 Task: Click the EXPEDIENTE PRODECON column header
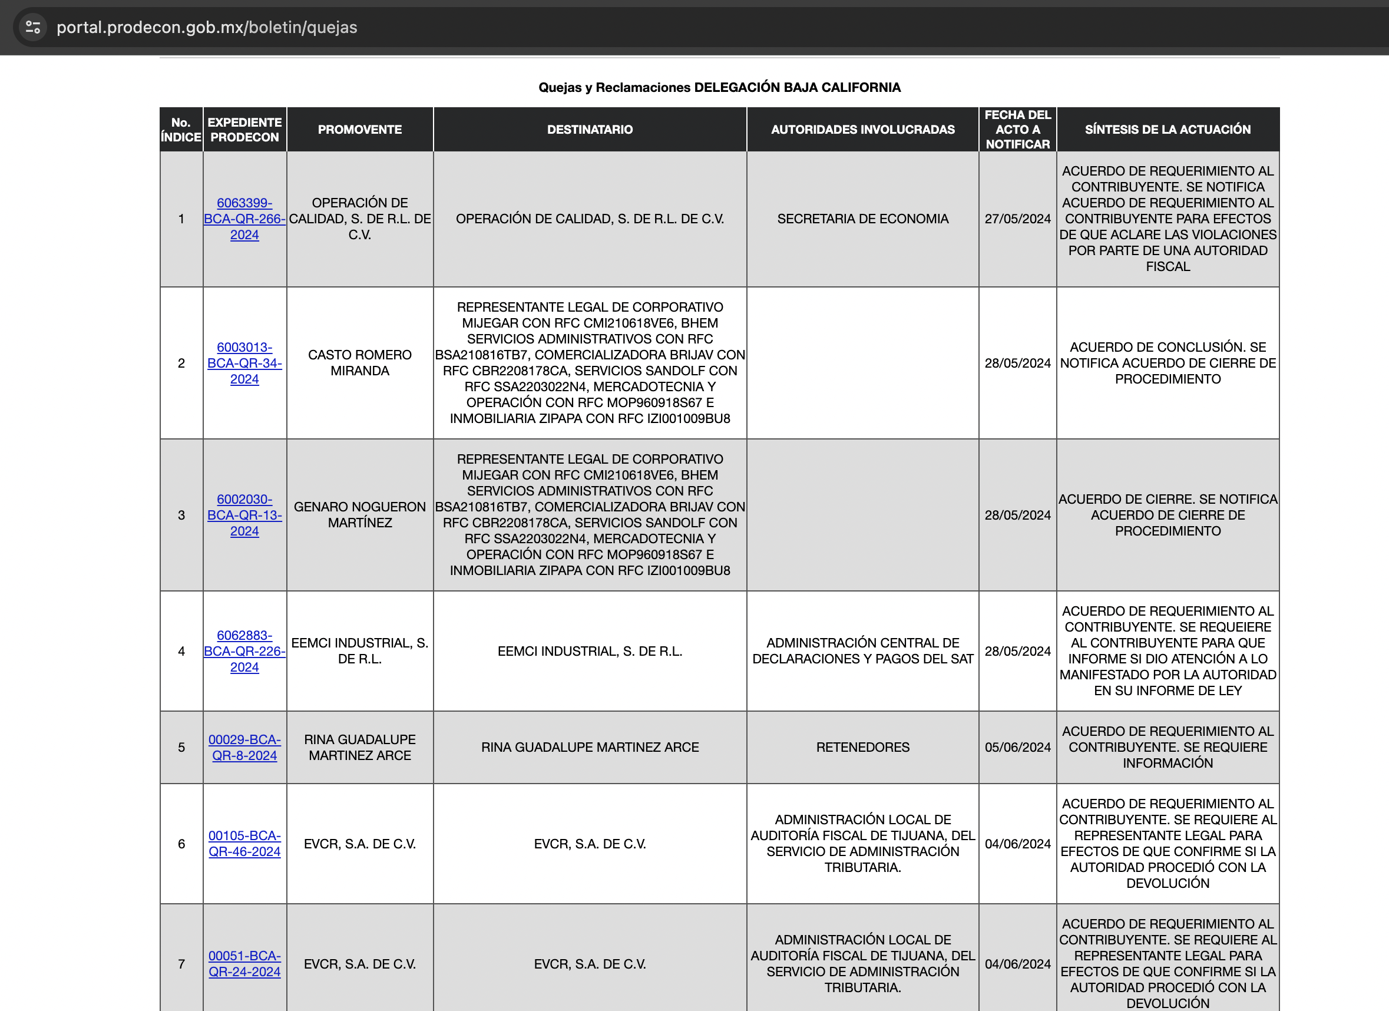244,129
